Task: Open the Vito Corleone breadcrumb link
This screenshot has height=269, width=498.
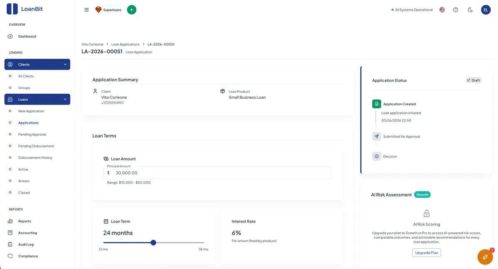Action: tap(93, 44)
